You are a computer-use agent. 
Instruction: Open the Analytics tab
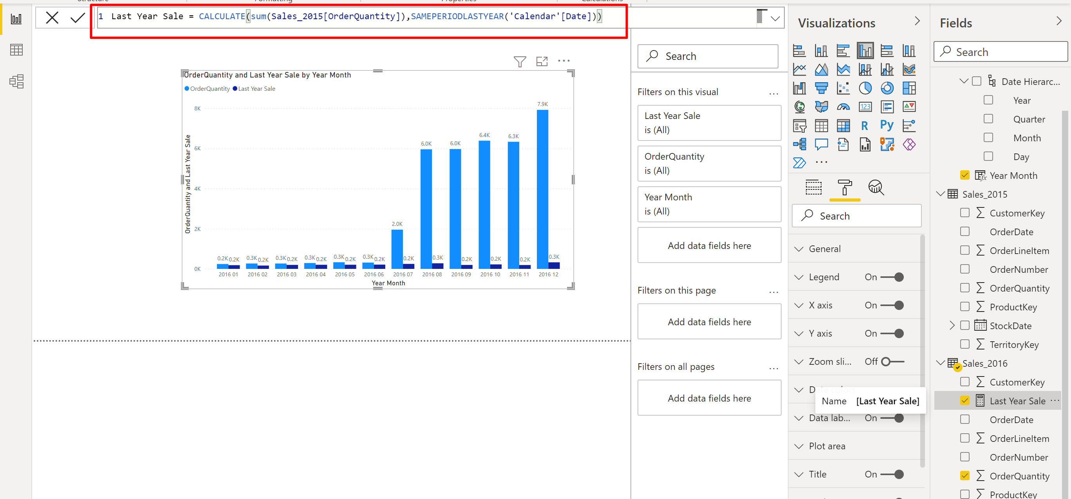pyautogui.click(x=876, y=188)
